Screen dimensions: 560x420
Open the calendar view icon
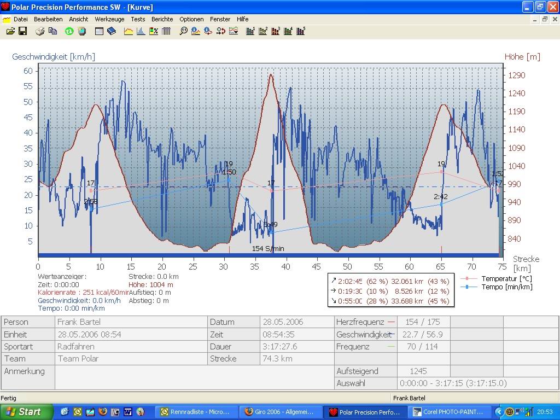(x=100, y=32)
